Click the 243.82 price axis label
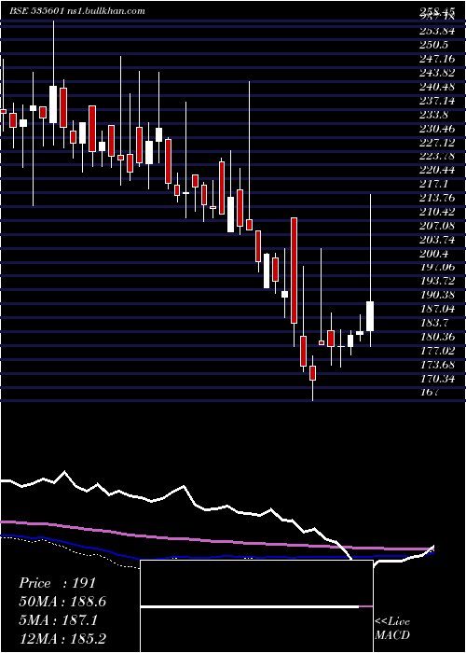The height and width of the screenshot is (653, 466). (x=436, y=73)
